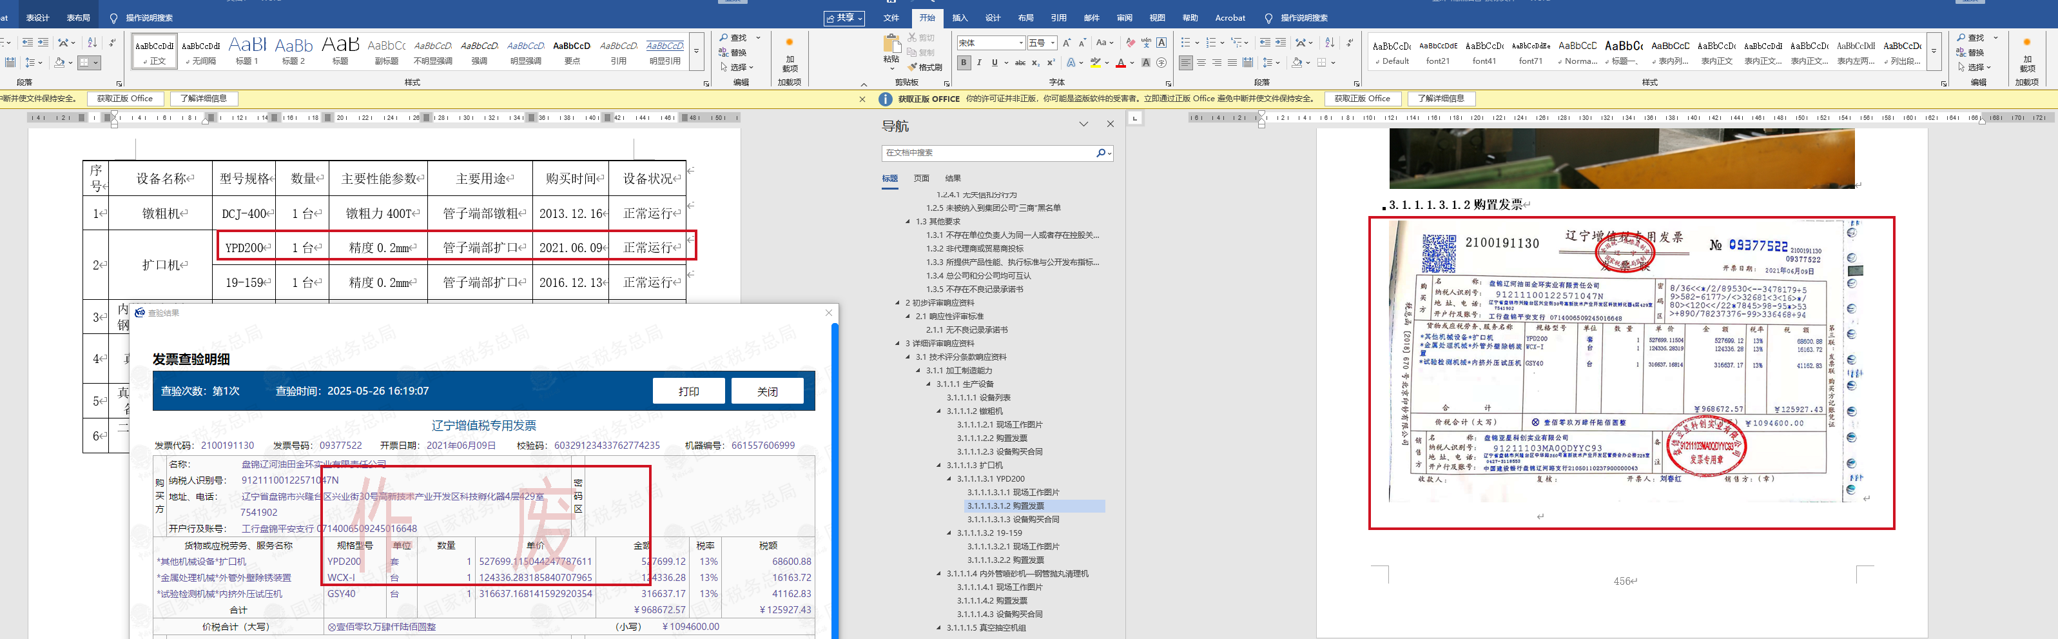Click the red font color A swatch
2058x639 pixels.
point(1121,63)
